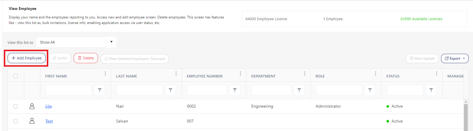473x131 pixels.
Task: Open First Name column options menu
Action: 105,74
